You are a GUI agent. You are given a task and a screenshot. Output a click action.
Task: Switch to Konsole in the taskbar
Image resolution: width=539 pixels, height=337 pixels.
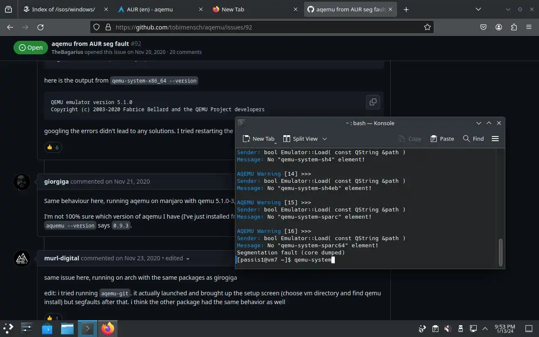coord(88,328)
